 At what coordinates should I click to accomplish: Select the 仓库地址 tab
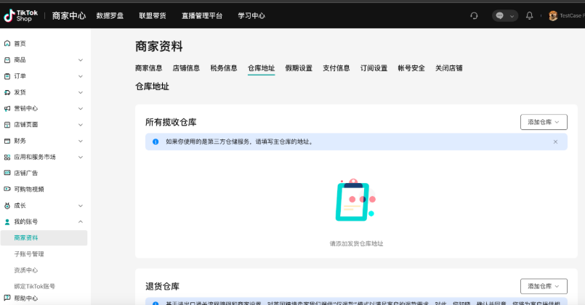tap(261, 68)
